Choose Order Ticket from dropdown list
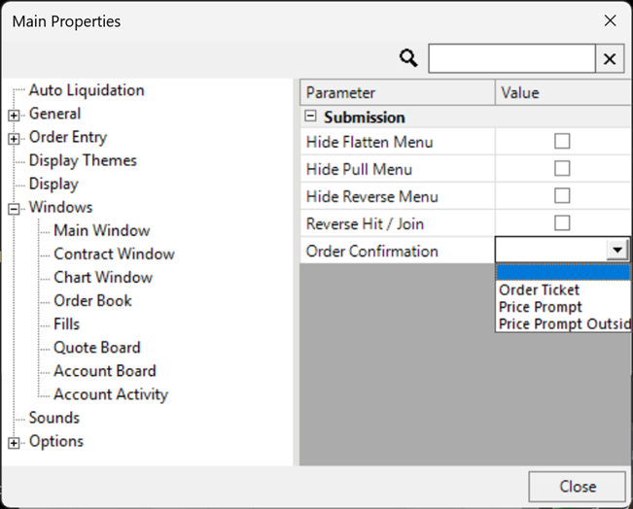Screen dimensions: 633x509 coord(540,289)
